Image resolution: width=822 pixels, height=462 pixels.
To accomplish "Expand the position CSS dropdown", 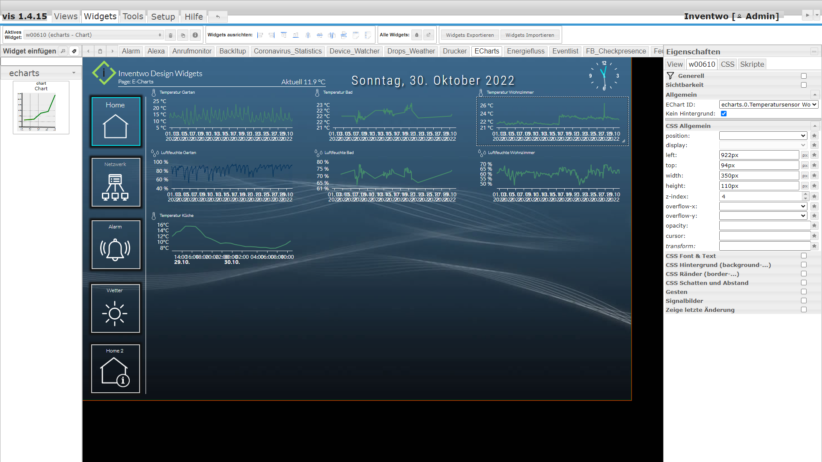I will click(763, 136).
